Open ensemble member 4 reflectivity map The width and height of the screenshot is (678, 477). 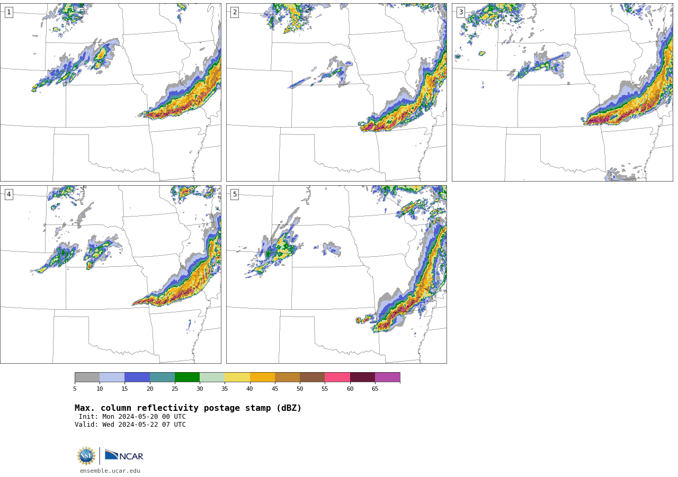[x=111, y=274]
